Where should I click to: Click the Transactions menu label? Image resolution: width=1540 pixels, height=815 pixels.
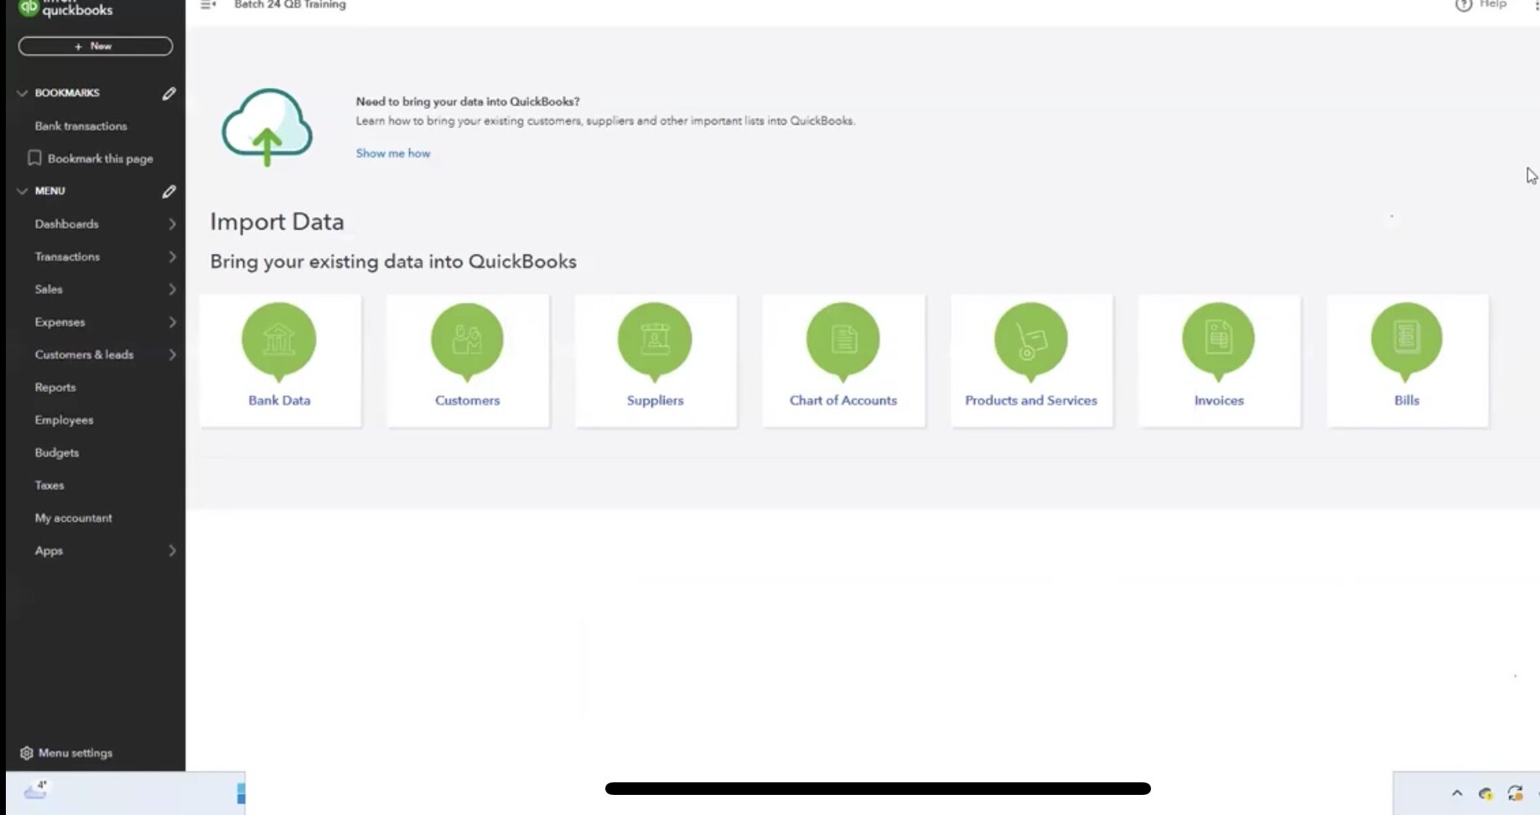[x=67, y=257]
